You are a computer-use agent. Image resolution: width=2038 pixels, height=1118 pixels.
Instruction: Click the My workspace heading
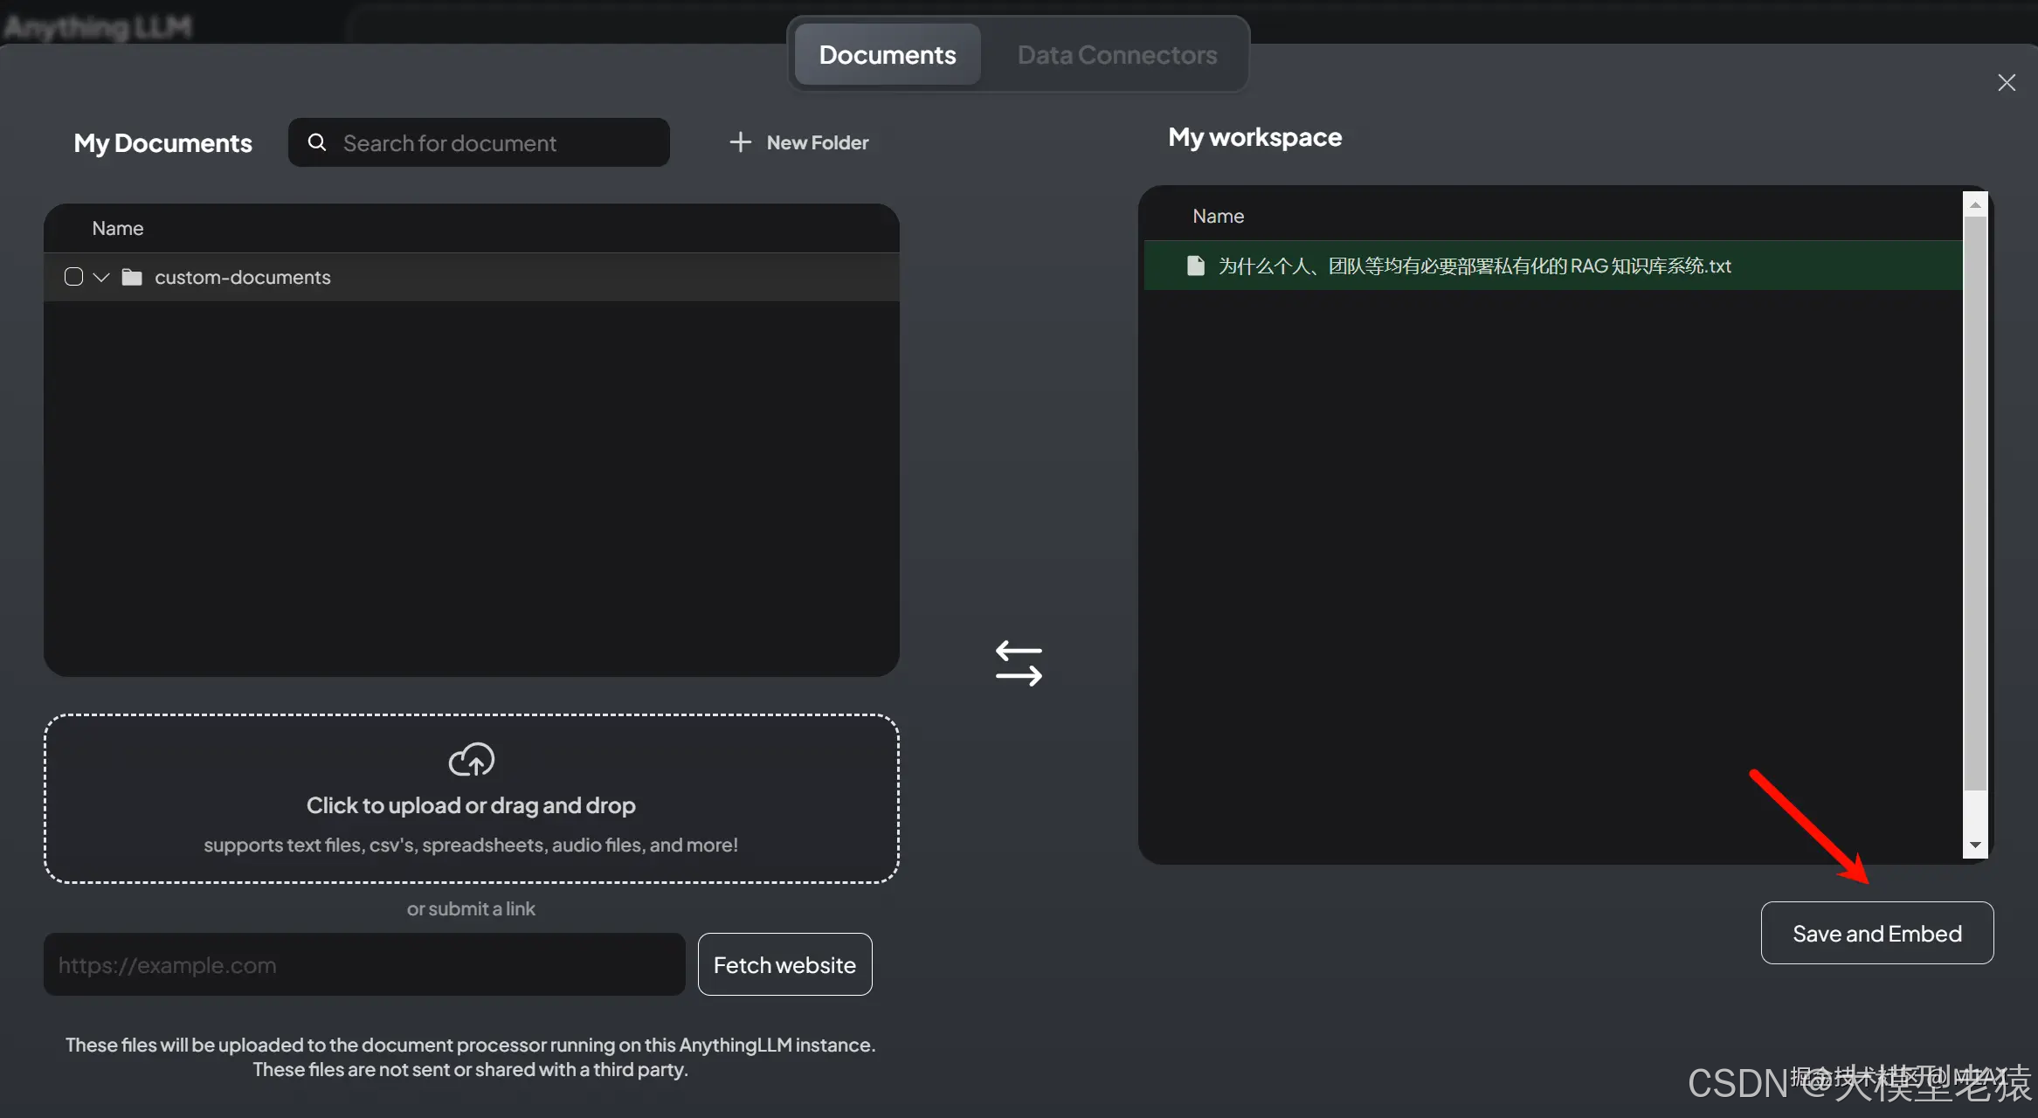1255,137
